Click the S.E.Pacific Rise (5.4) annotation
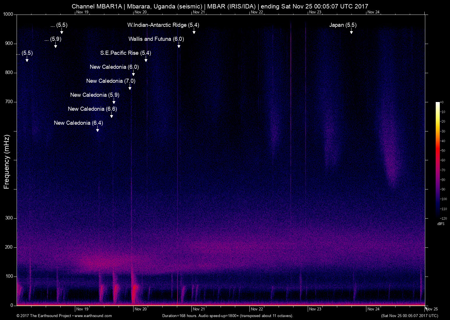450x320 pixels. click(126, 53)
